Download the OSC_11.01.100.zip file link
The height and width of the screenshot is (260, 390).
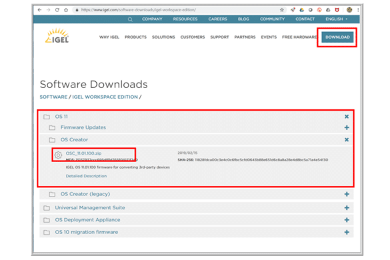83,153
